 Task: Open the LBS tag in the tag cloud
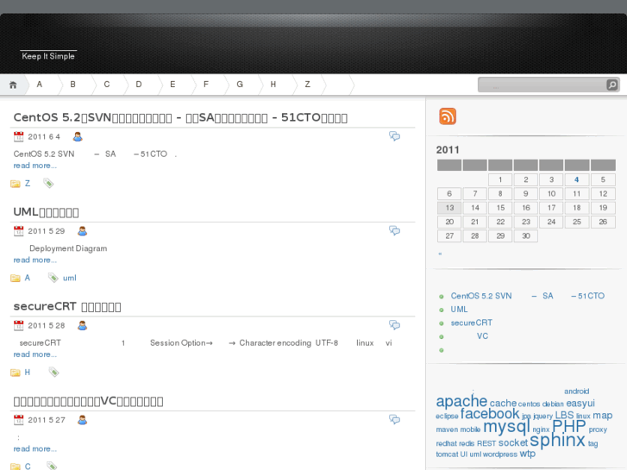(564, 415)
